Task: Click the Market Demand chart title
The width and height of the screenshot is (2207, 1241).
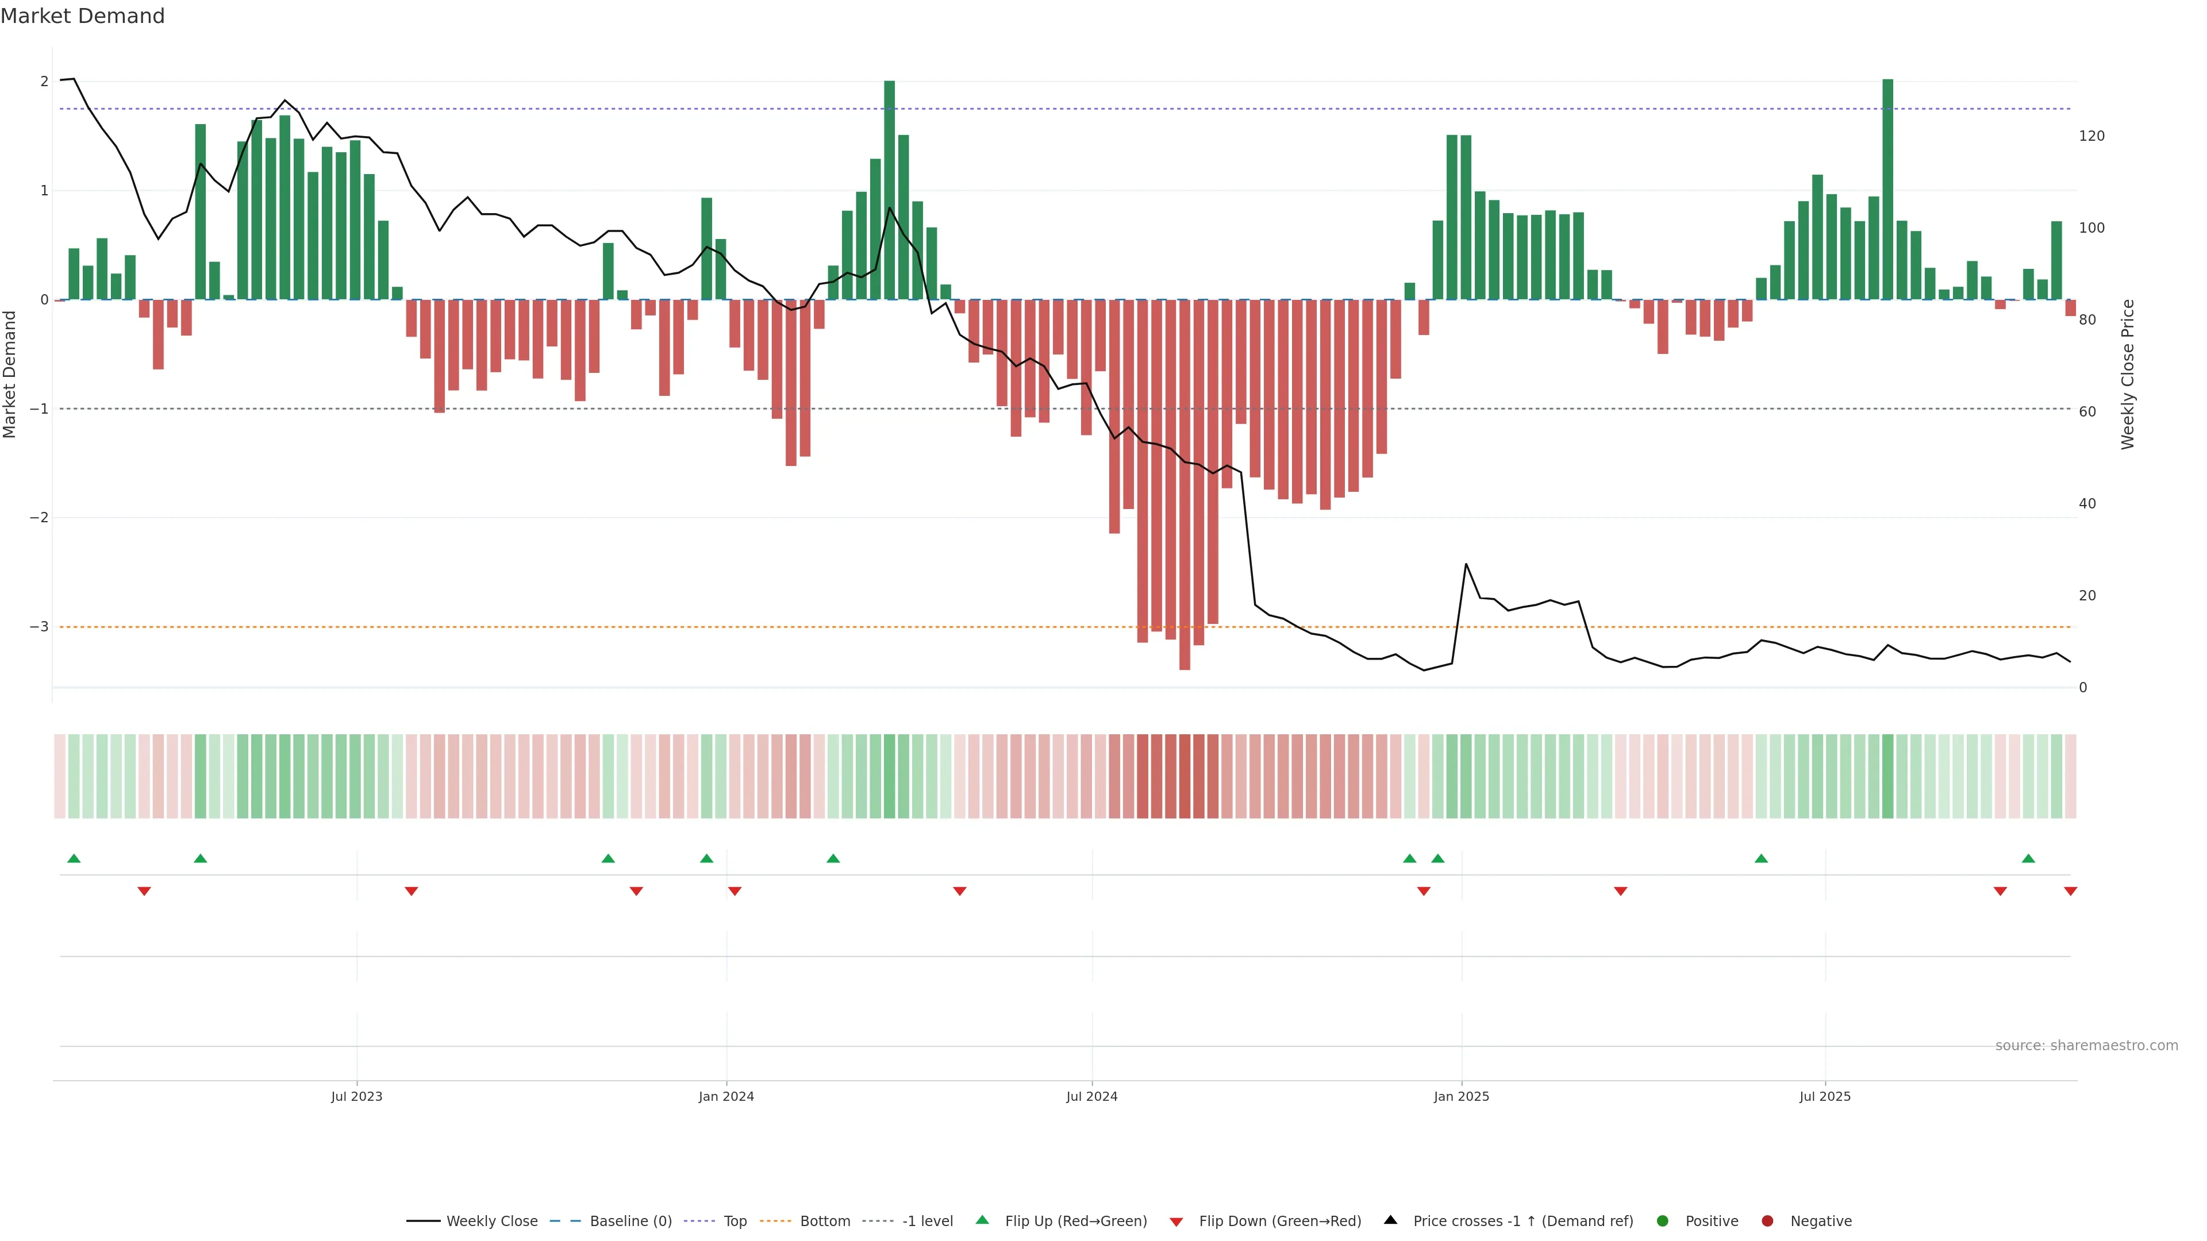Action: click(x=82, y=16)
